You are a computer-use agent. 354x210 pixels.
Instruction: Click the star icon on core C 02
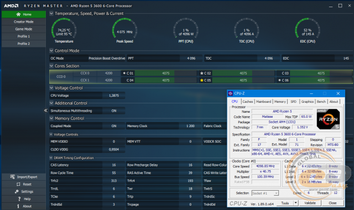click(x=201, y=73)
